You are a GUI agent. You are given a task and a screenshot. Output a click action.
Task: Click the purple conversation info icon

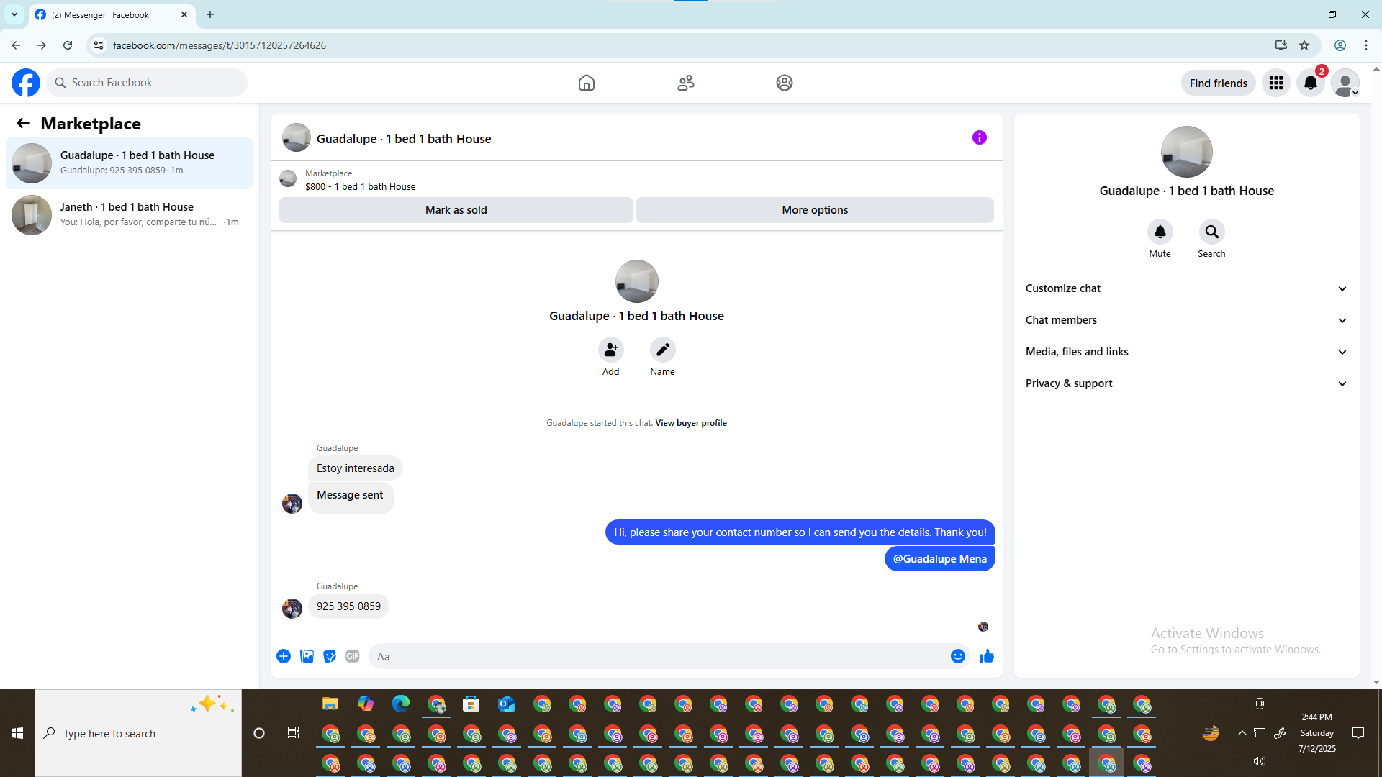coord(979,137)
